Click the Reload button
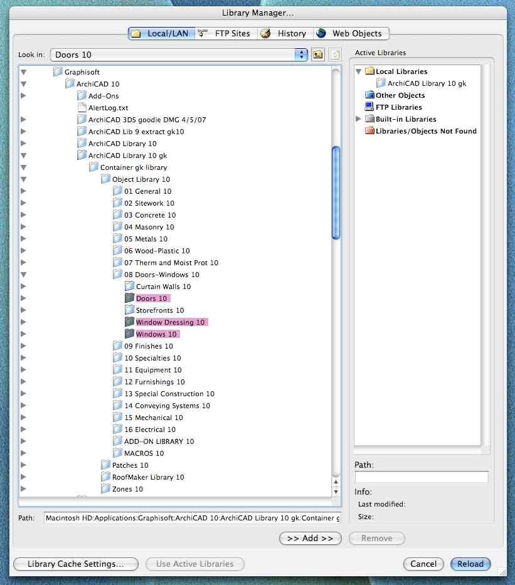The height and width of the screenshot is (585, 515). click(x=470, y=564)
